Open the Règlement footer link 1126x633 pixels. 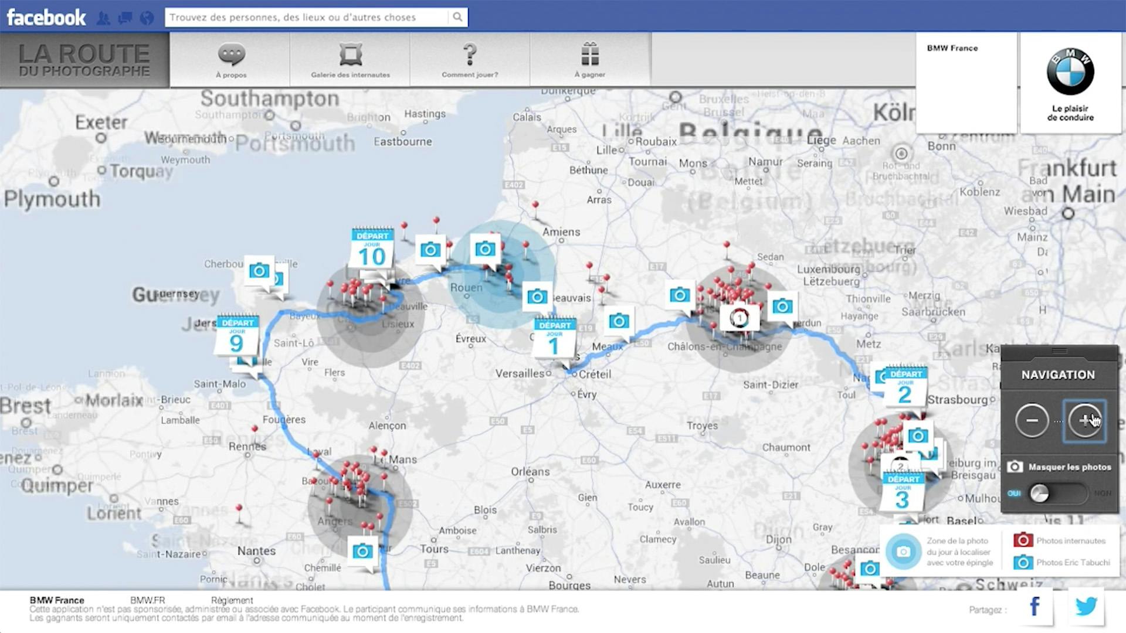coord(232,600)
